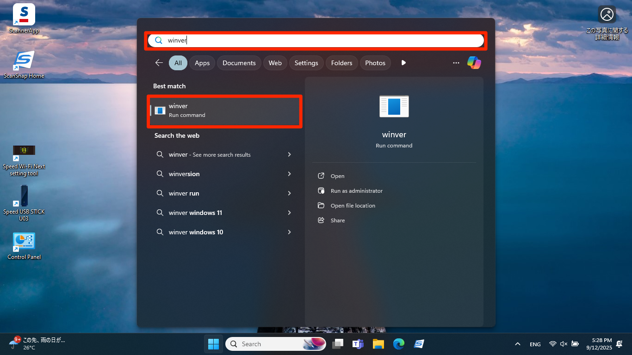Screen dimensions: 632x355
Task: Expand the 'winversion' web suggestion arrow
Action: tap(289, 174)
